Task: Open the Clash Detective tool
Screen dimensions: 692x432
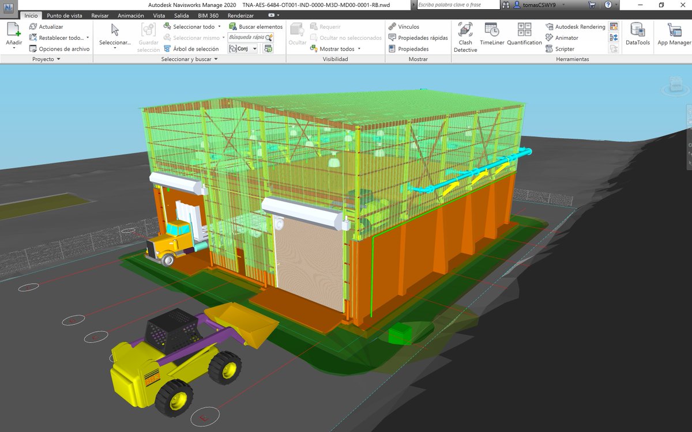Action: pyautogui.click(x=465, y=36)
